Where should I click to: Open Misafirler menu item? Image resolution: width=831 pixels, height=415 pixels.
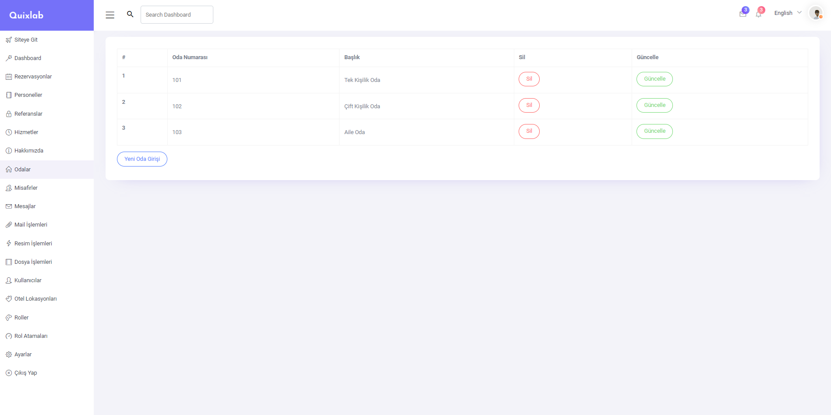[47, 188]
